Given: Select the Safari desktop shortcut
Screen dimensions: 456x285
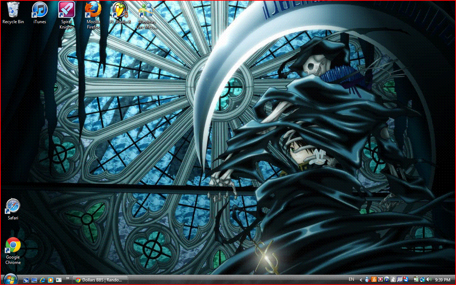Looking at the screenshot, I should pyautogui.click(x=13, y=209).
